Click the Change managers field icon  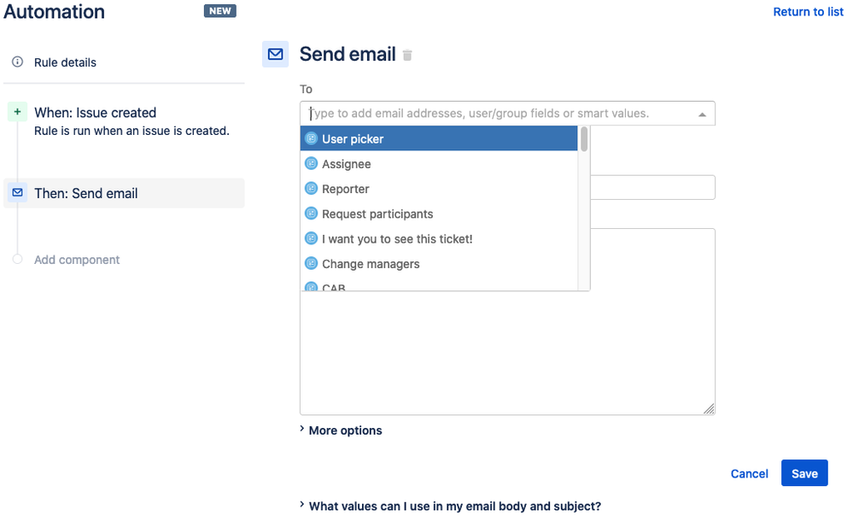coord(311,264)
